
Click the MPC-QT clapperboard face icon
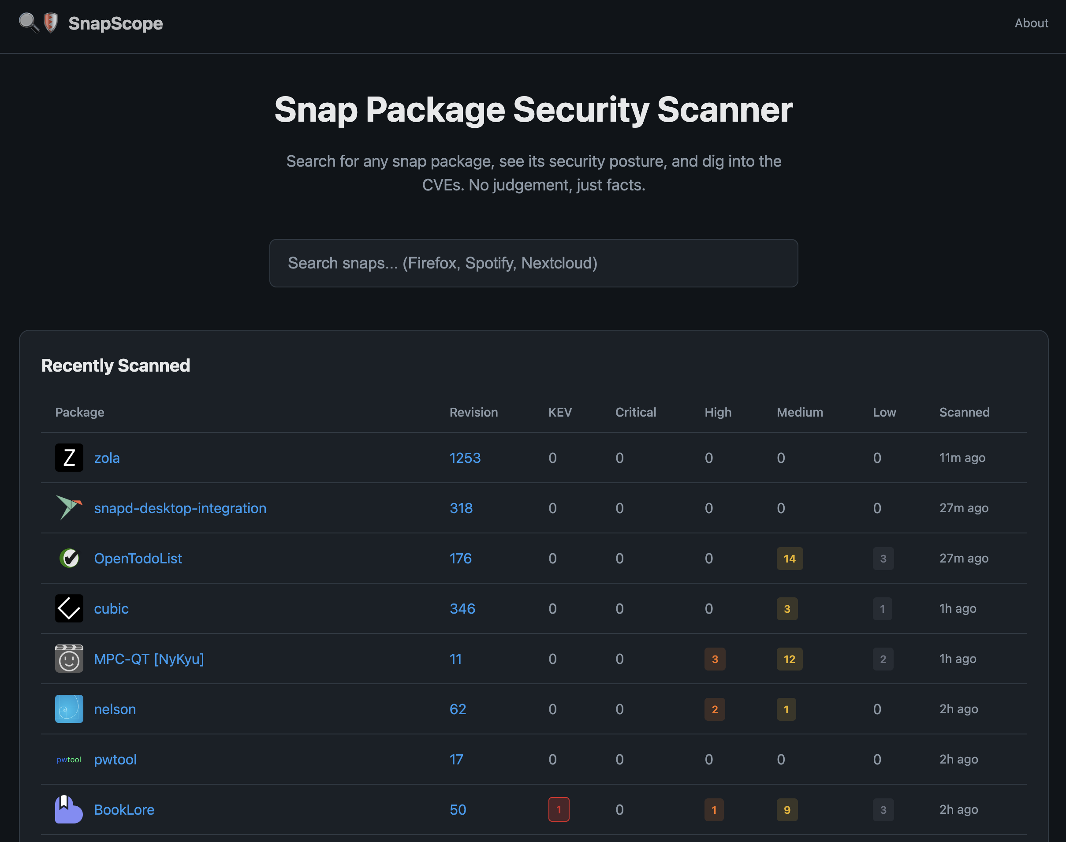[x=69, y=659]
